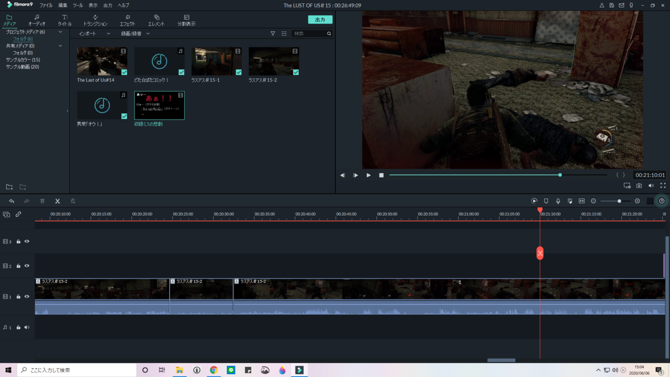
Task: Hide video track 3 with the eye icon
Action: [x=27, y=241]
